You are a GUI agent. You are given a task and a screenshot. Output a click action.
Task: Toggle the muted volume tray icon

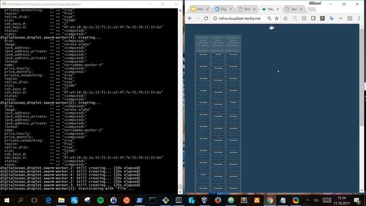(x=316, y=200)
